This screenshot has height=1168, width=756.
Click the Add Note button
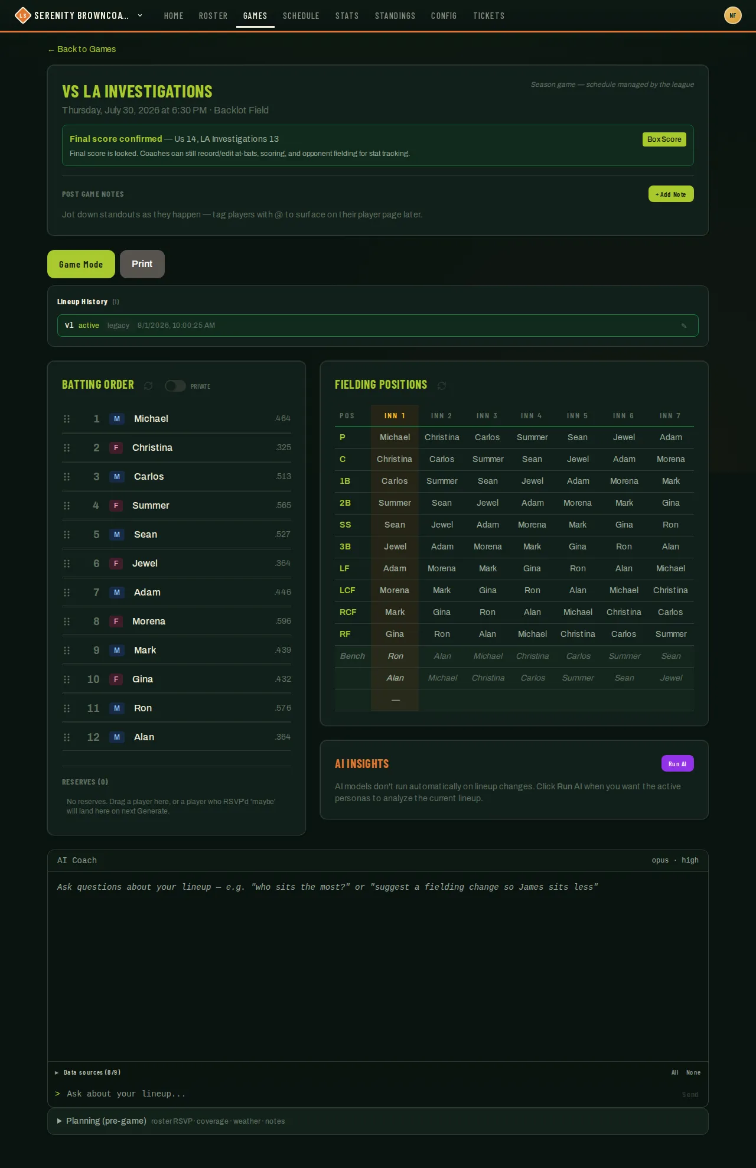click(671, 194)
